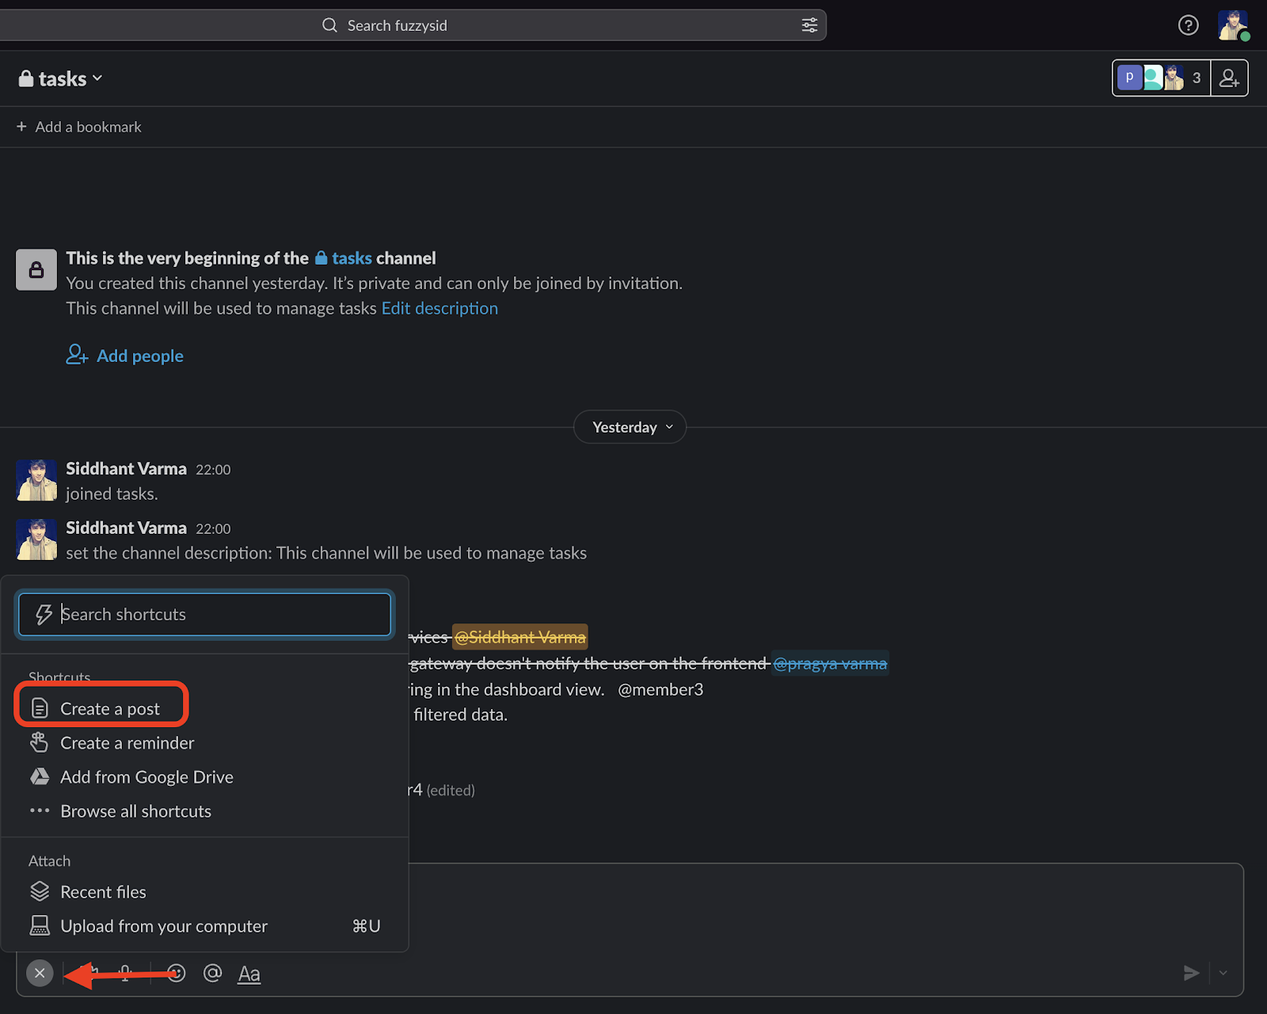The height and width of the screenshot is (1014, 1267).
Task: Open the search filter options icon
Action: click(x=809, y=25)
